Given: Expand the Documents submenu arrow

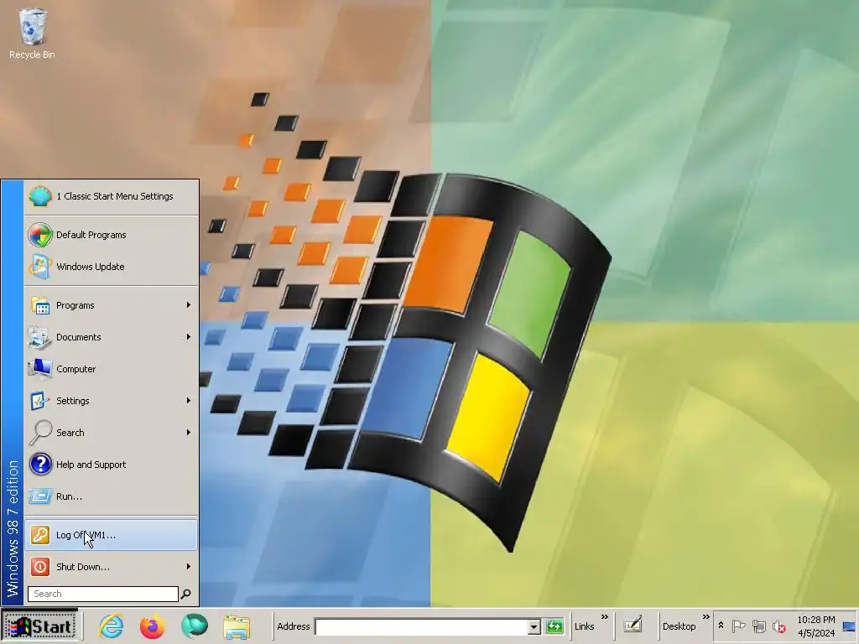Looking at the screenshot, I should (x=189, y=337).
